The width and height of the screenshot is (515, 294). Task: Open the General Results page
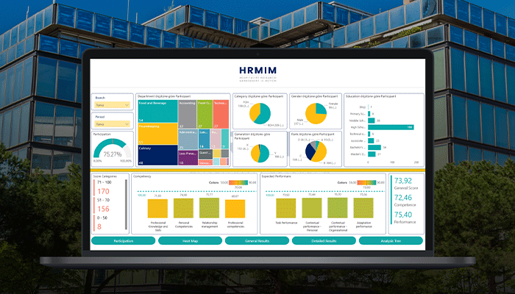257,240
